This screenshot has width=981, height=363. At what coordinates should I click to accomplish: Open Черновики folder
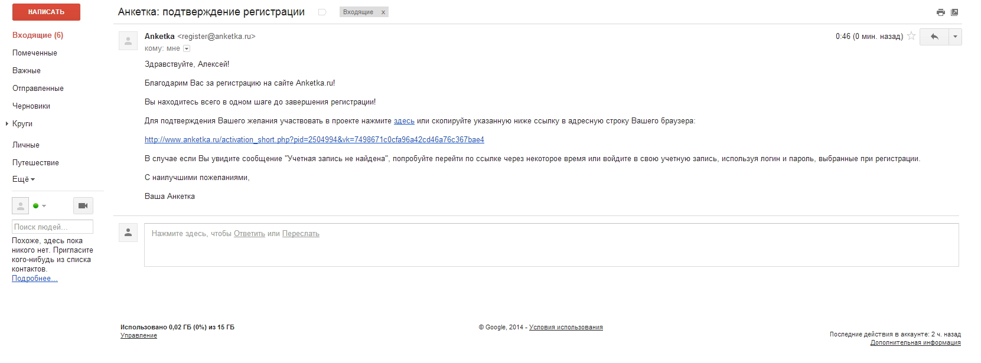tap(31, 106)
